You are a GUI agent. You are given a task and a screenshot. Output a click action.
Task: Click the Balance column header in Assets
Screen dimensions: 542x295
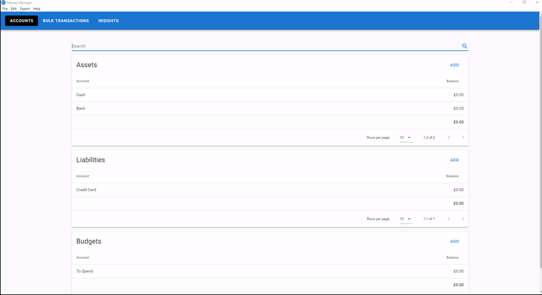452,81
